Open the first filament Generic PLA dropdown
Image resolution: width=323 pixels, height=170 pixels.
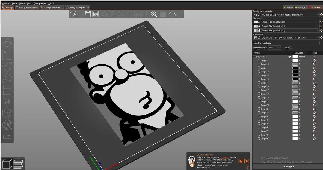pos(286,22)
